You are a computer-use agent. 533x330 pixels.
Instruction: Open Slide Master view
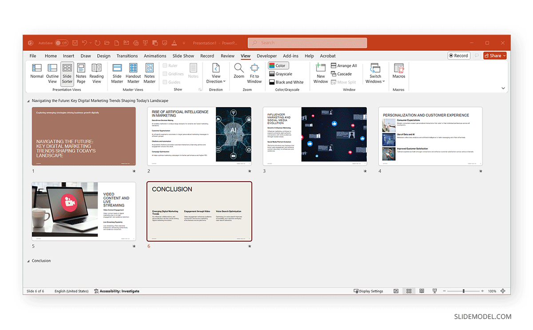click(117, 73)
